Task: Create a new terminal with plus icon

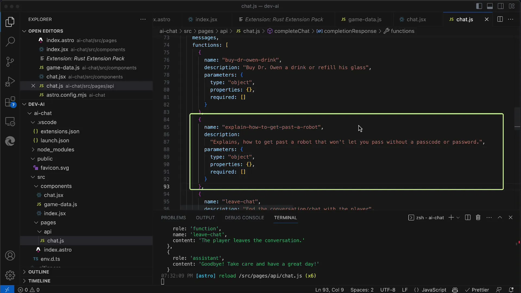Action: (451, 217)
